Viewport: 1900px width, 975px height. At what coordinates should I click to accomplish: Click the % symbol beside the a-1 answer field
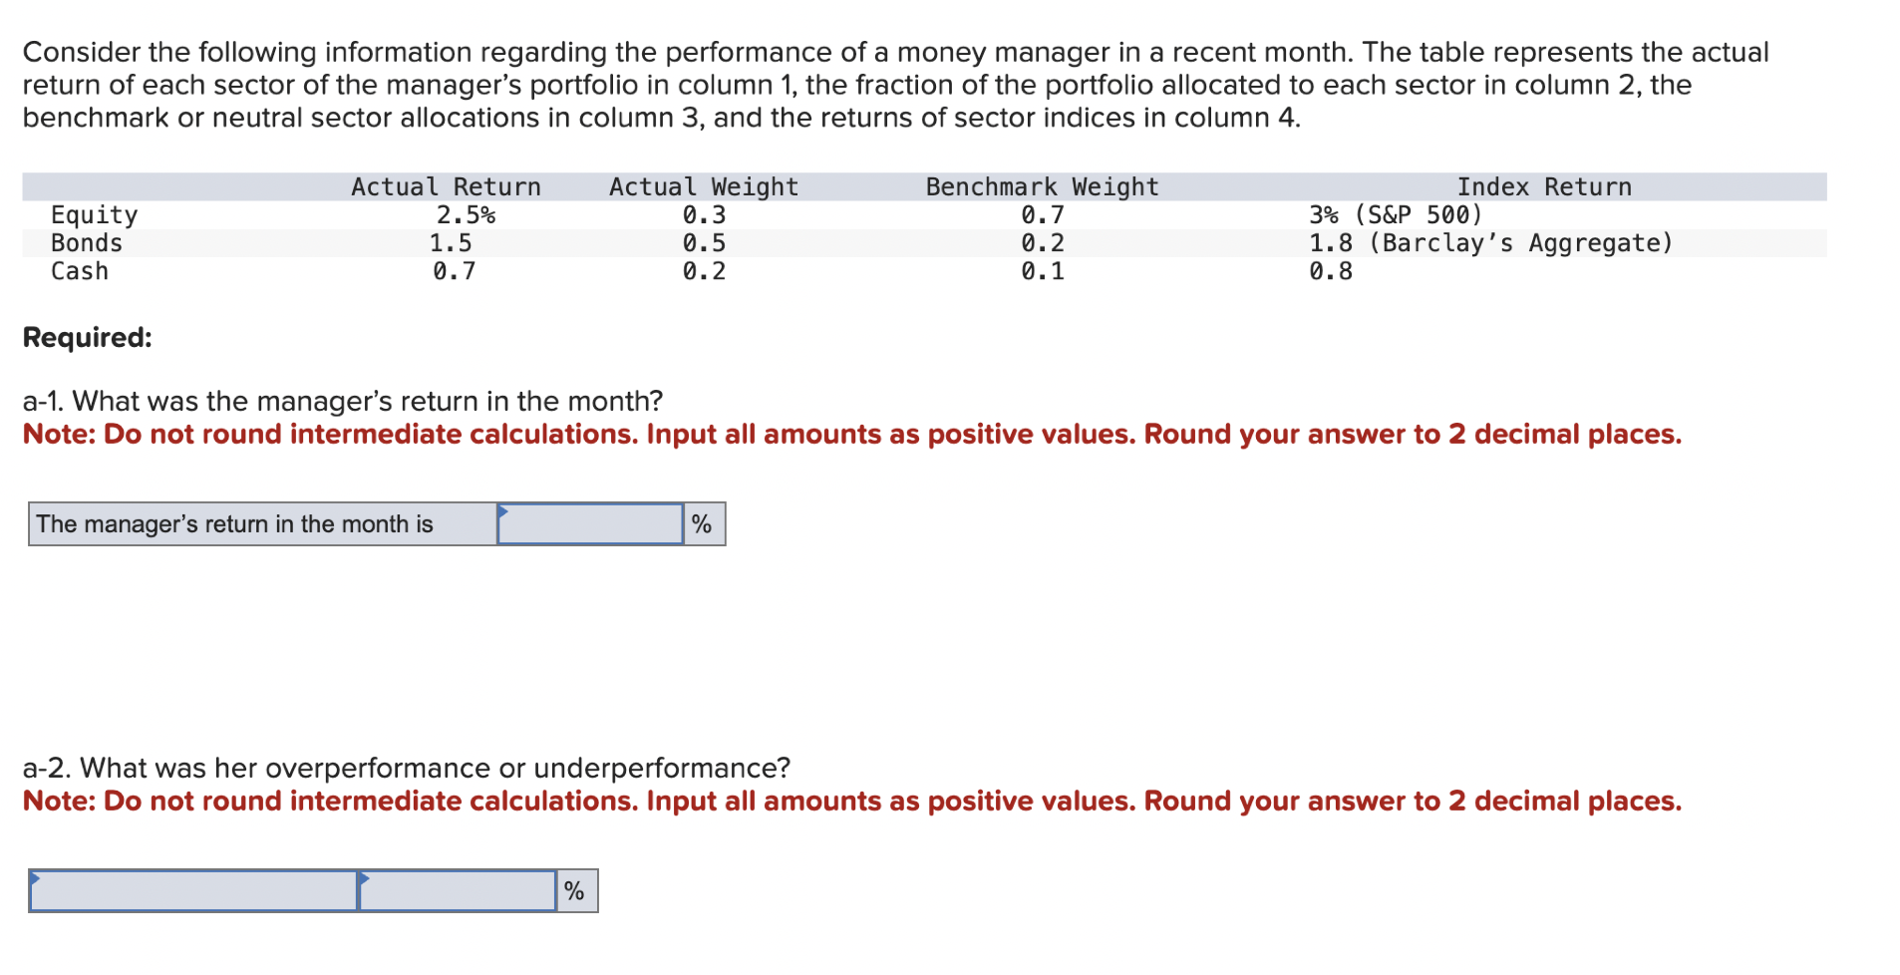[x=703, y=522]
